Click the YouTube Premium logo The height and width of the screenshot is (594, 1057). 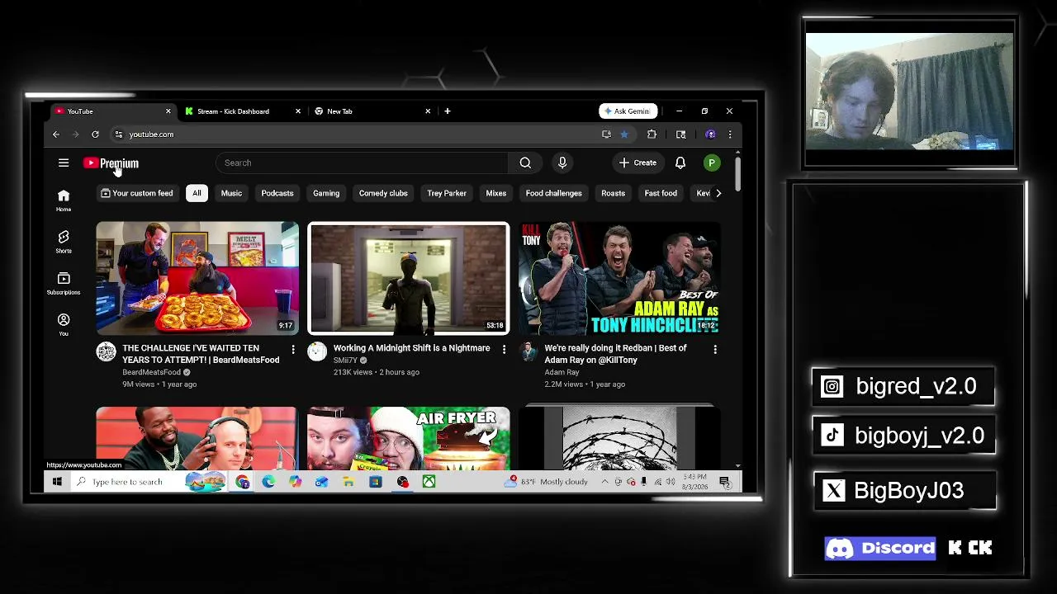point(111,163)
